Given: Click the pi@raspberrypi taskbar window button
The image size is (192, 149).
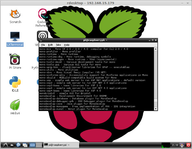Looking at the screenshot, I should click(x=61, y=145).
